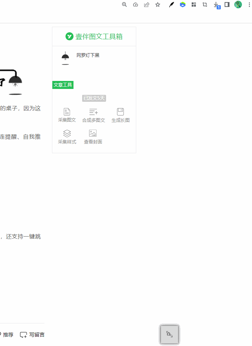Click the floating gray screenshot button
The image size is (252, 346).
(169, 334)
